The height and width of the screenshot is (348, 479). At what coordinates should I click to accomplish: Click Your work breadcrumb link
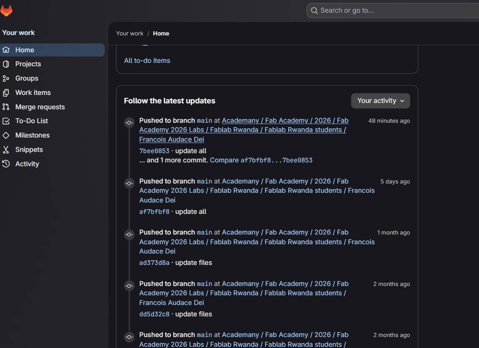(x=130, y=34)
